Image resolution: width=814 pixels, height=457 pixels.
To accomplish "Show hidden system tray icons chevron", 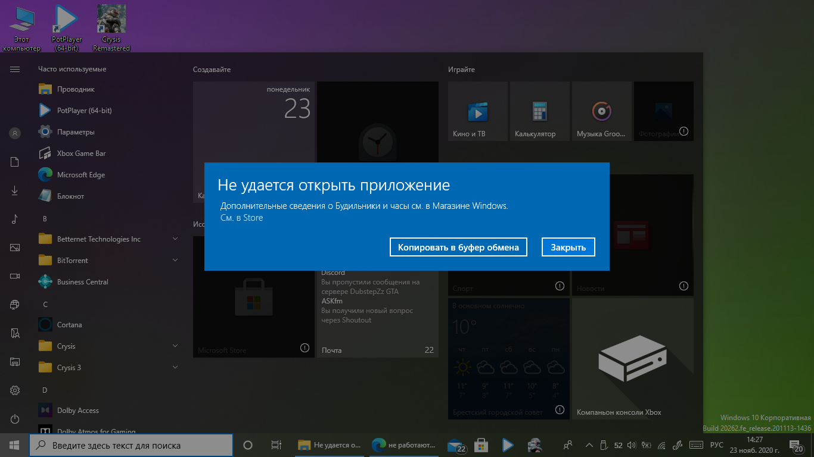I will pos(589,445).
